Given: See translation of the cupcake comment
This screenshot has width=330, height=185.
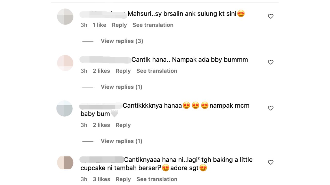Looking at the screenshot, I should click(157, 179).
